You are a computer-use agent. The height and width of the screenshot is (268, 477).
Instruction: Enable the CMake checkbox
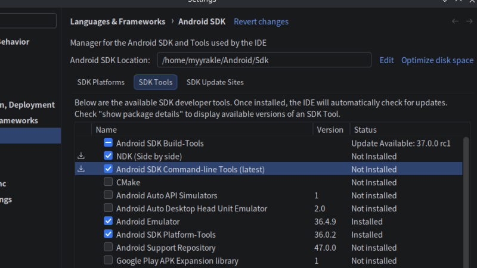click(x=108, y=182)
